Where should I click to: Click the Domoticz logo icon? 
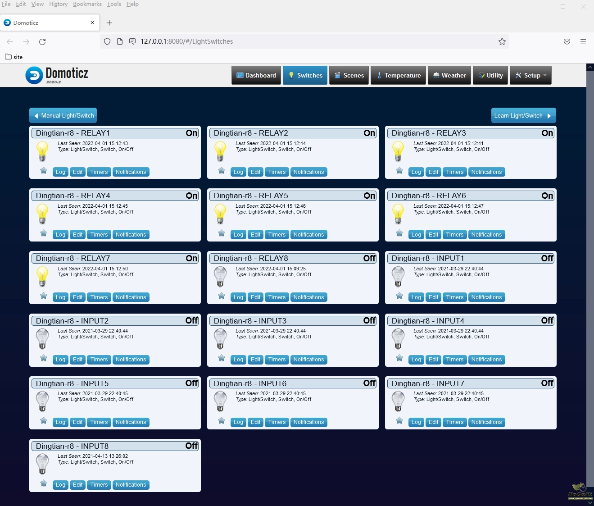[34, 75]
